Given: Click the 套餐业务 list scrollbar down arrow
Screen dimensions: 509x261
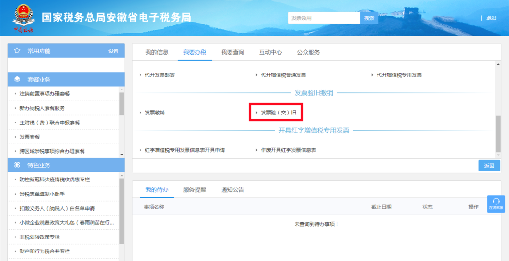Looking at the screenshot, I should [x=122, y=155].
